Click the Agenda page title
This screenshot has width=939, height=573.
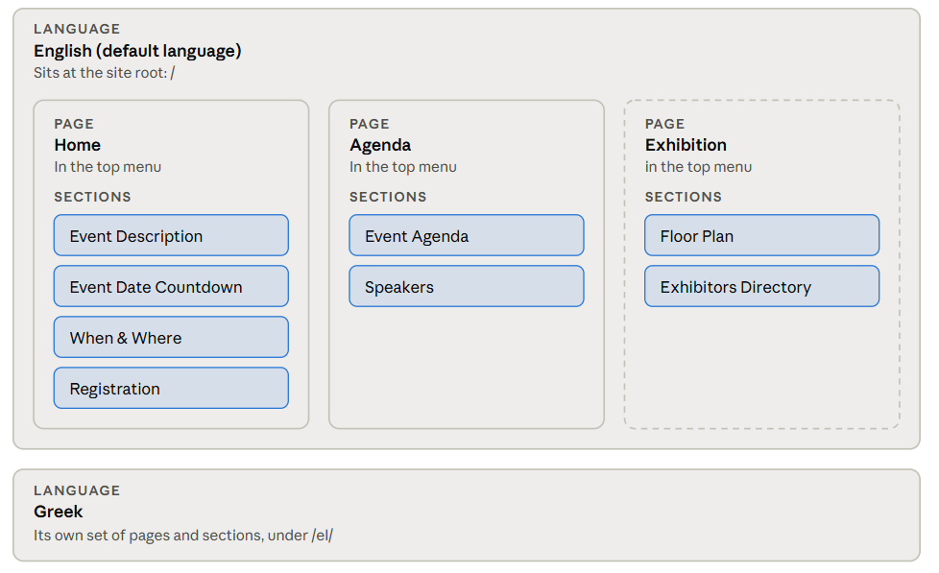[x=380, y=145]
